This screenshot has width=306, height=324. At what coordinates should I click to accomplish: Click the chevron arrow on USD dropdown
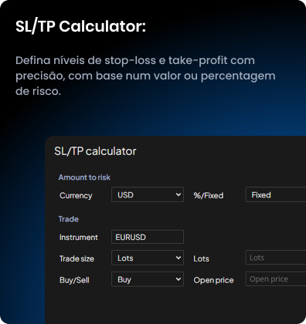[178, 194]
